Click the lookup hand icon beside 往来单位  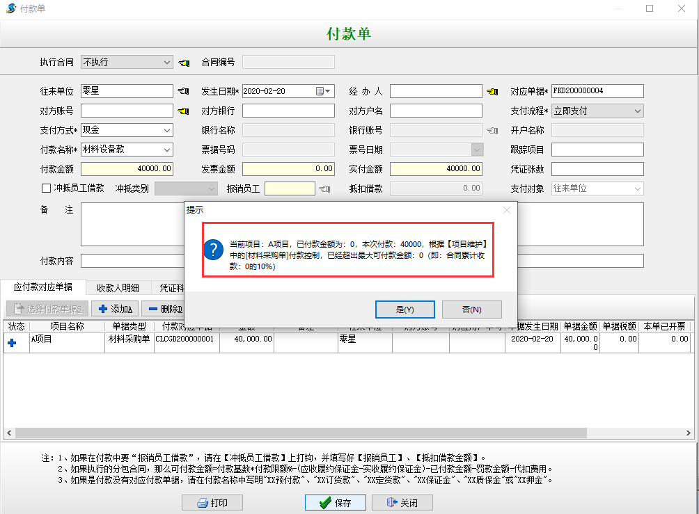click(x=184, y=91)
